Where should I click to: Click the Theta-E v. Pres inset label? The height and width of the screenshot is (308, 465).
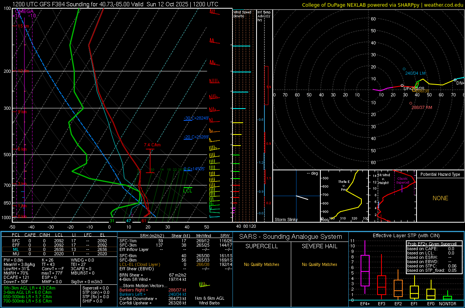coord(344,185)
